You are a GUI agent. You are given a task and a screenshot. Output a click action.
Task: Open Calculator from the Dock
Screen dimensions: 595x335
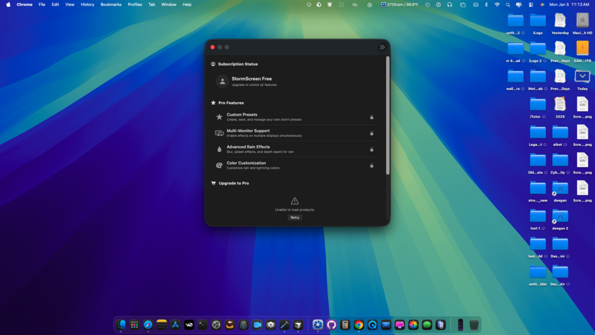345,325
